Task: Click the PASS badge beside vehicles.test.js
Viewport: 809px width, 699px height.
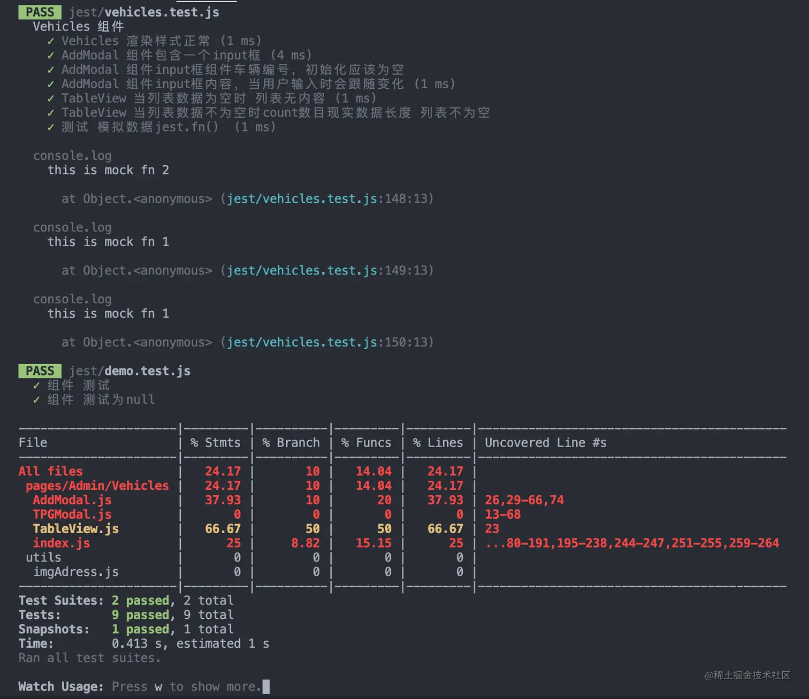Action: point(40,12)
